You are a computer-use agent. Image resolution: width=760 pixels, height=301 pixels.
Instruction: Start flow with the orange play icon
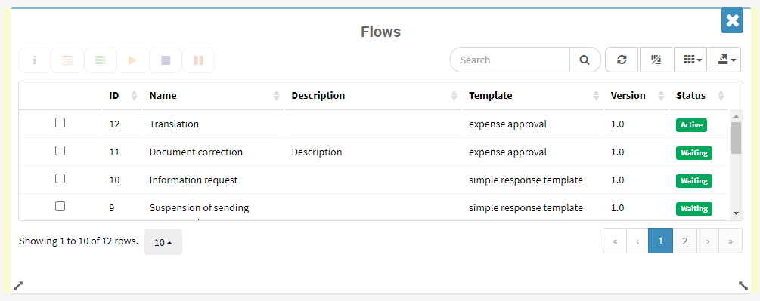133,60
